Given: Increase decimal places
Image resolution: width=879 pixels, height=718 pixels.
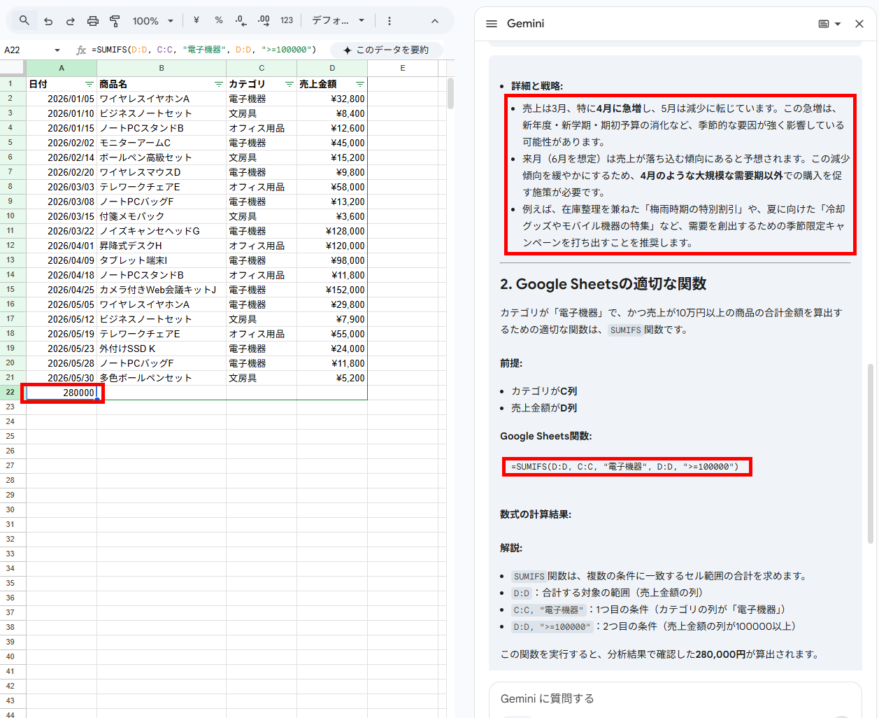Looking at the screenshot, I should tap(264, 20).
